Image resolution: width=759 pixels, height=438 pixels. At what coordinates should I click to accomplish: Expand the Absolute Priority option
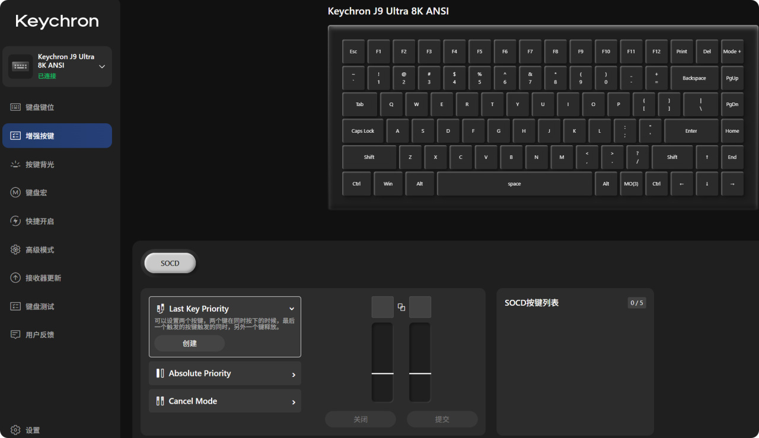(x=225, y=373)
